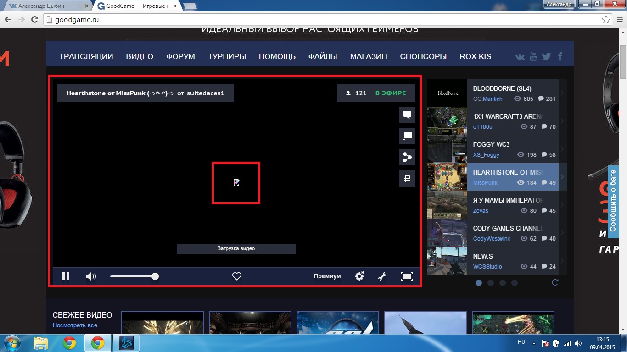Switch player to fullscreen mode
The height and width of the screenshot is (352, 627).
coord(407,276)
